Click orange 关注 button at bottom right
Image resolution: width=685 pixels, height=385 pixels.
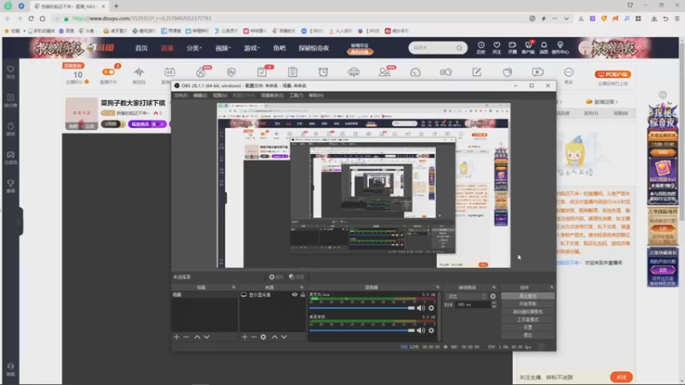622,377
